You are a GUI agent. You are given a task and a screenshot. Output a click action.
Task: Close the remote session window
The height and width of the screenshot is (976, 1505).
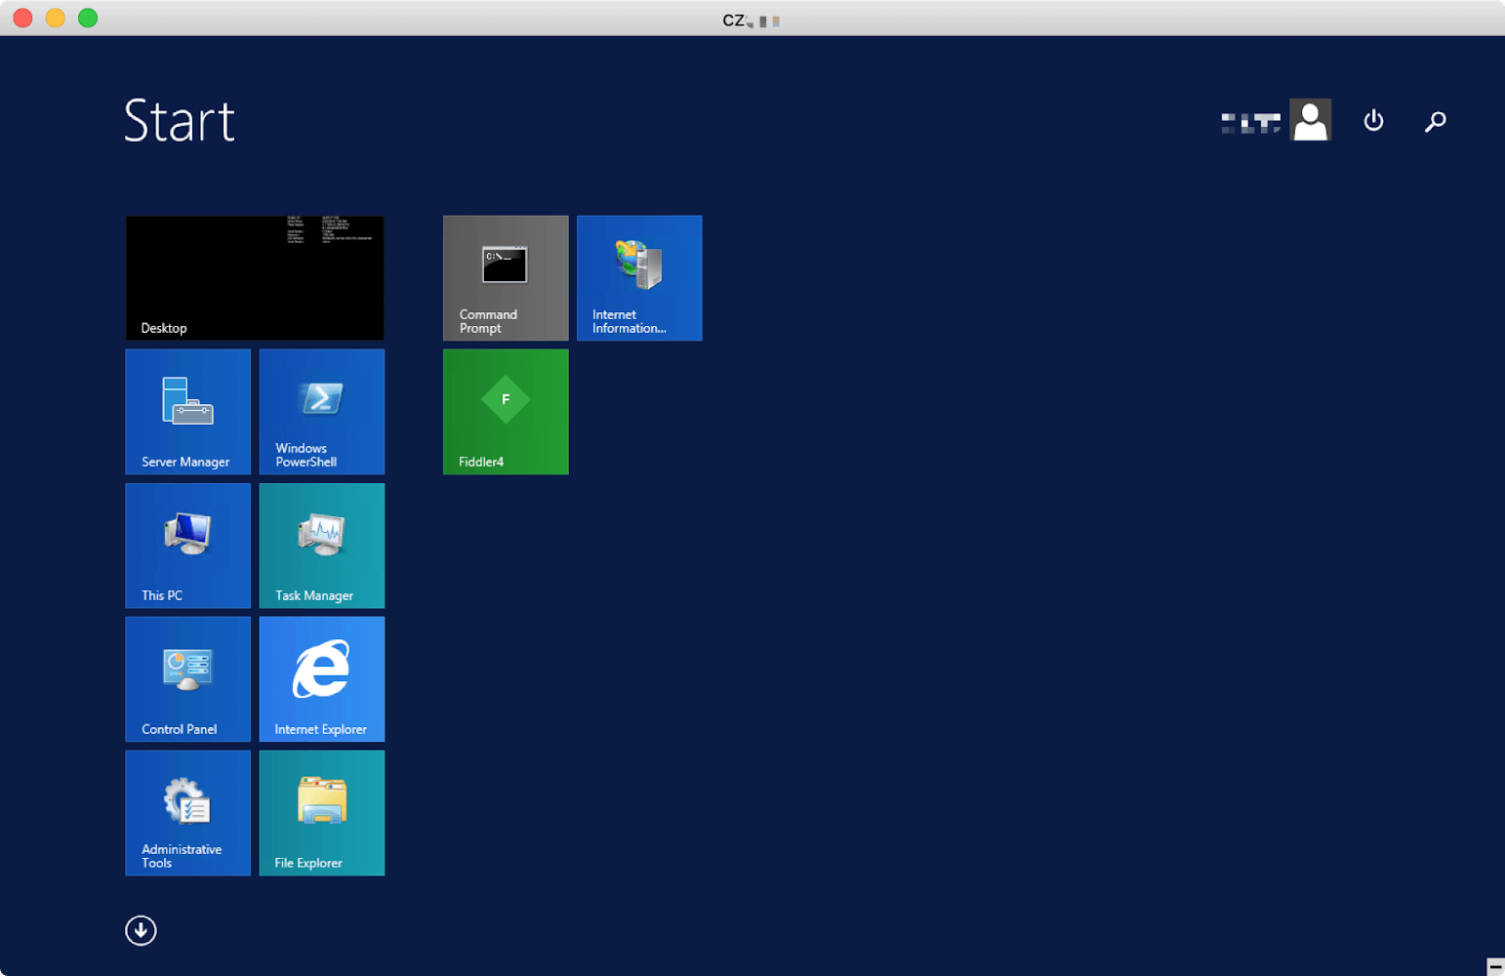click(22, 18)
